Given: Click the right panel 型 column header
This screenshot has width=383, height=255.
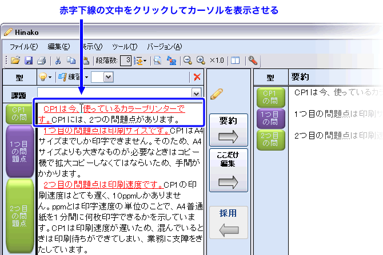Looking at the screenshot, I should click(270, 78).
